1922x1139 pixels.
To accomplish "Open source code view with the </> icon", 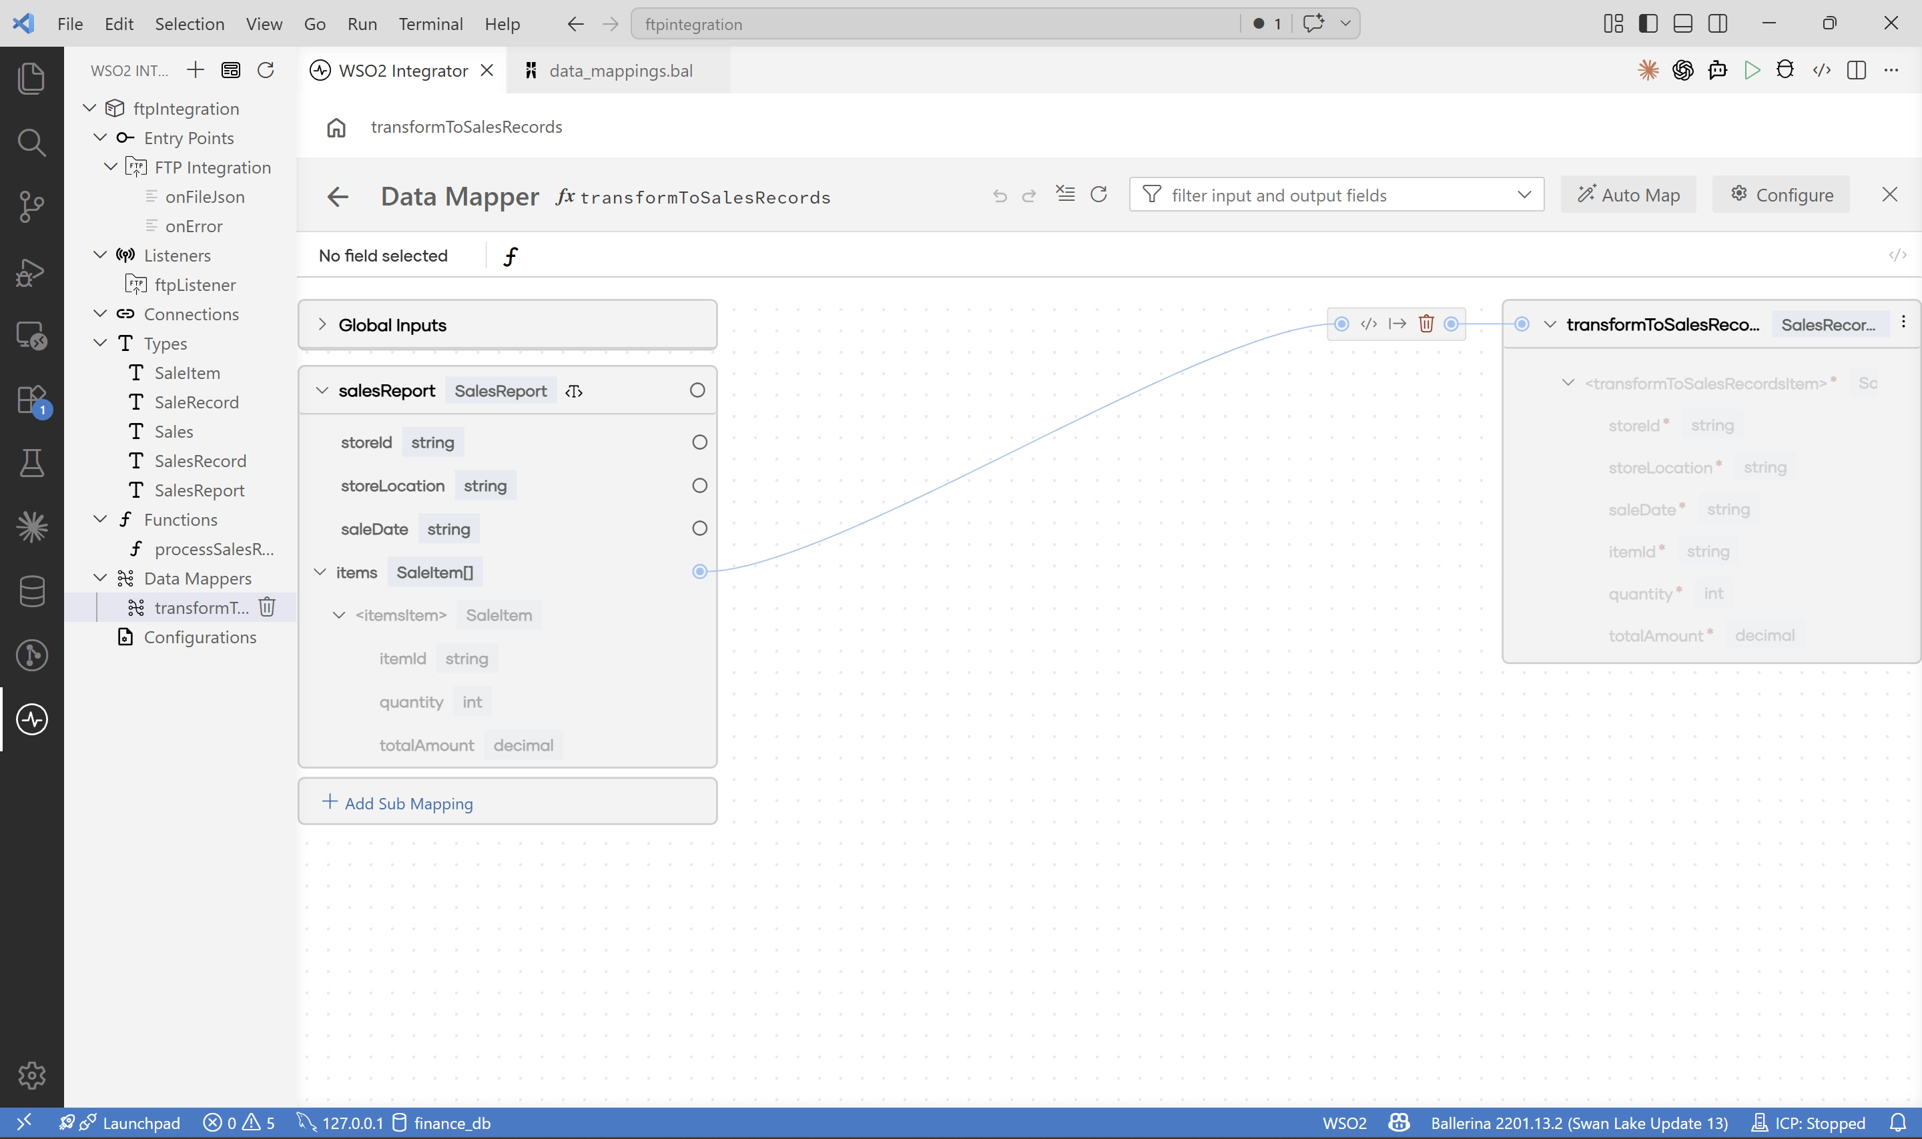I will pos(1821,70).
